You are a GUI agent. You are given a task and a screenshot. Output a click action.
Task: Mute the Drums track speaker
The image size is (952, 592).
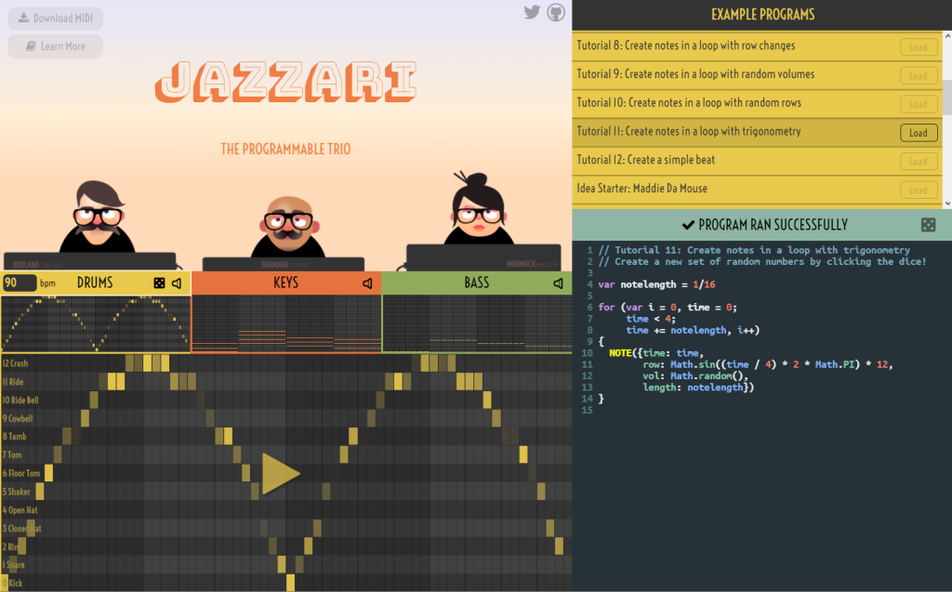(177, 283)
